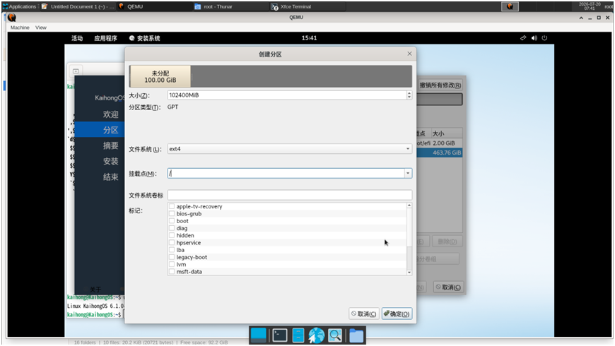Check the msft-data flag checkbox
This screenshot has height=346, width=615.
(x=172, y=272)
